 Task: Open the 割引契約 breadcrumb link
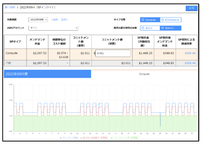[10, 7]
